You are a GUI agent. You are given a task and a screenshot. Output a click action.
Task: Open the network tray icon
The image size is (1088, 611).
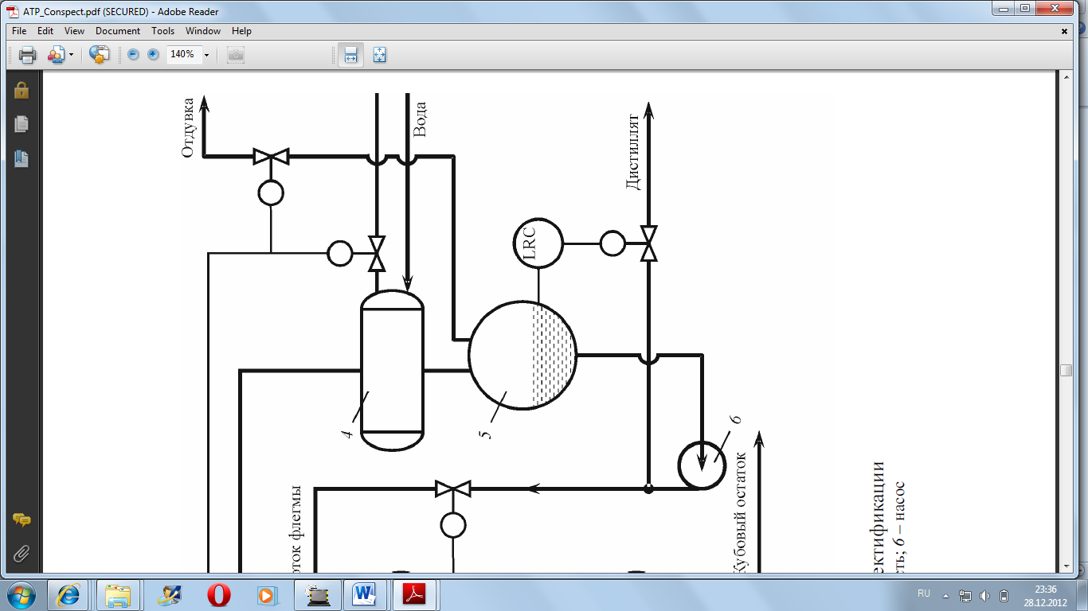pos(966,595)
